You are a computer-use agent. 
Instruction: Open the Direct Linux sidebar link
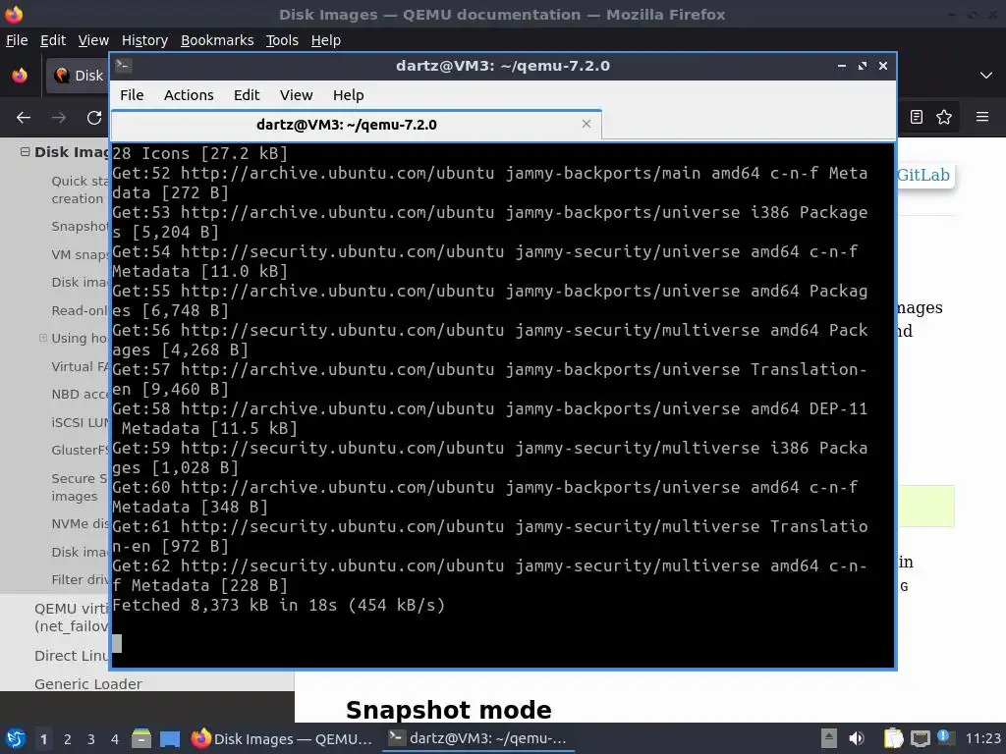click(71, 656)
